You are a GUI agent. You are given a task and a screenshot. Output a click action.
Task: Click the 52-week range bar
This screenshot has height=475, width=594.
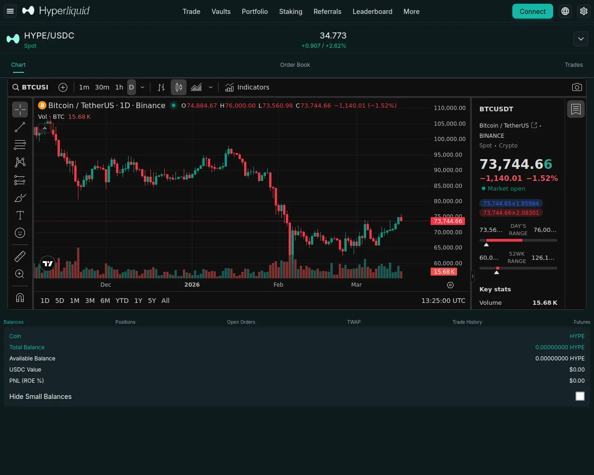pyautogui.click(x=518, y=268)
